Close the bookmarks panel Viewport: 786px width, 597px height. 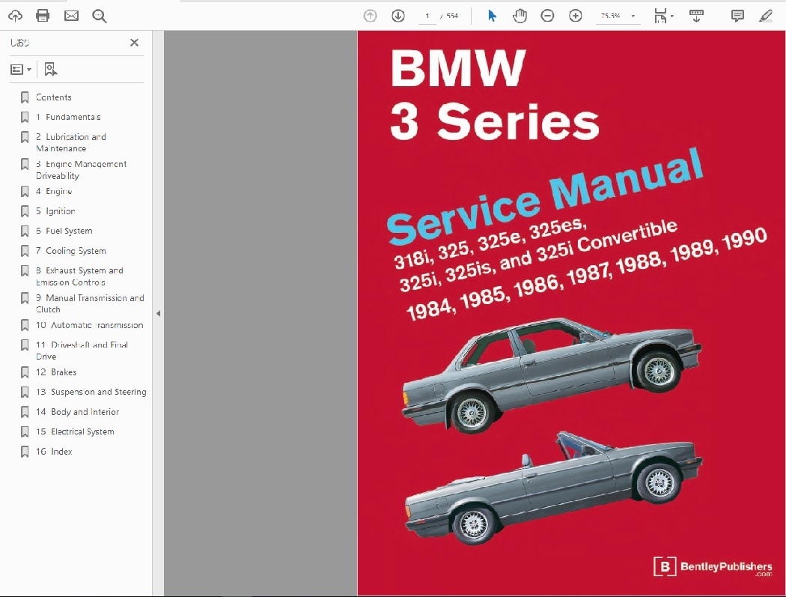coord(134,43)
